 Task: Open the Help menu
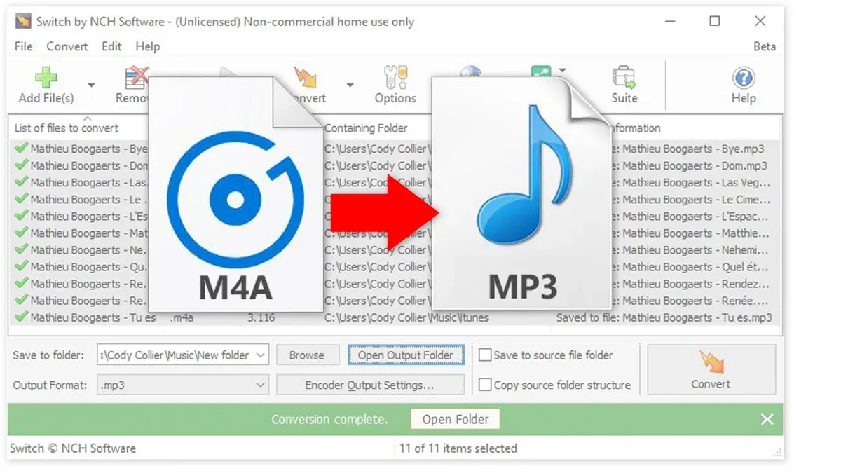(x=148, y=46)
